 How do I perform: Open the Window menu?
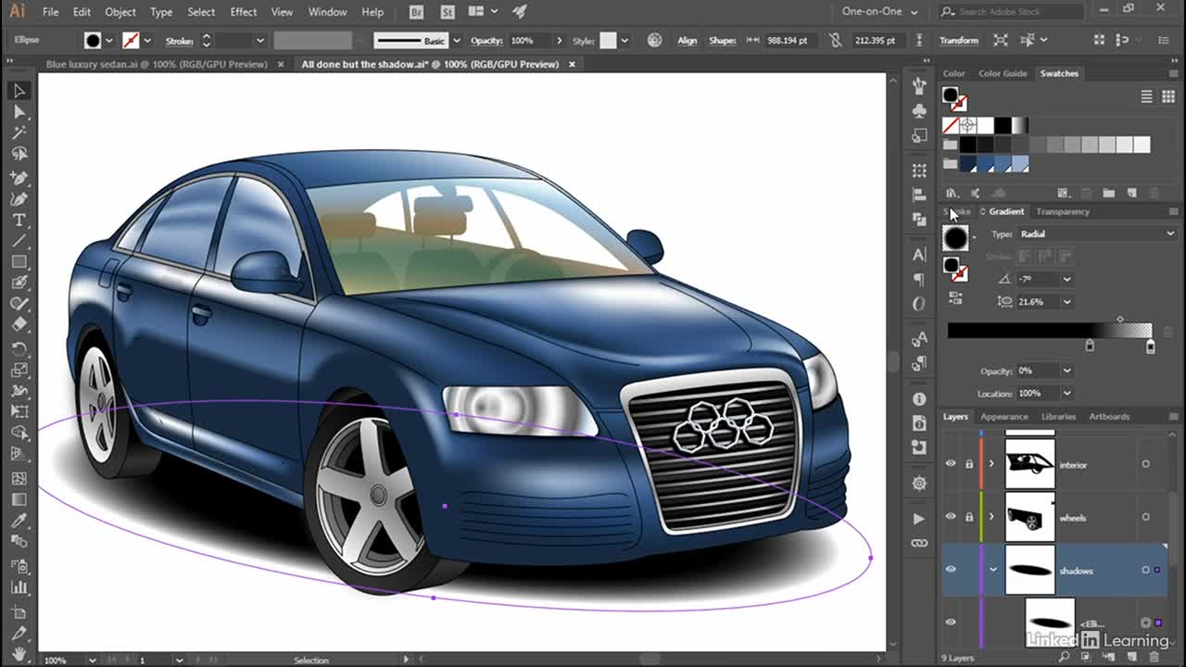327,12
